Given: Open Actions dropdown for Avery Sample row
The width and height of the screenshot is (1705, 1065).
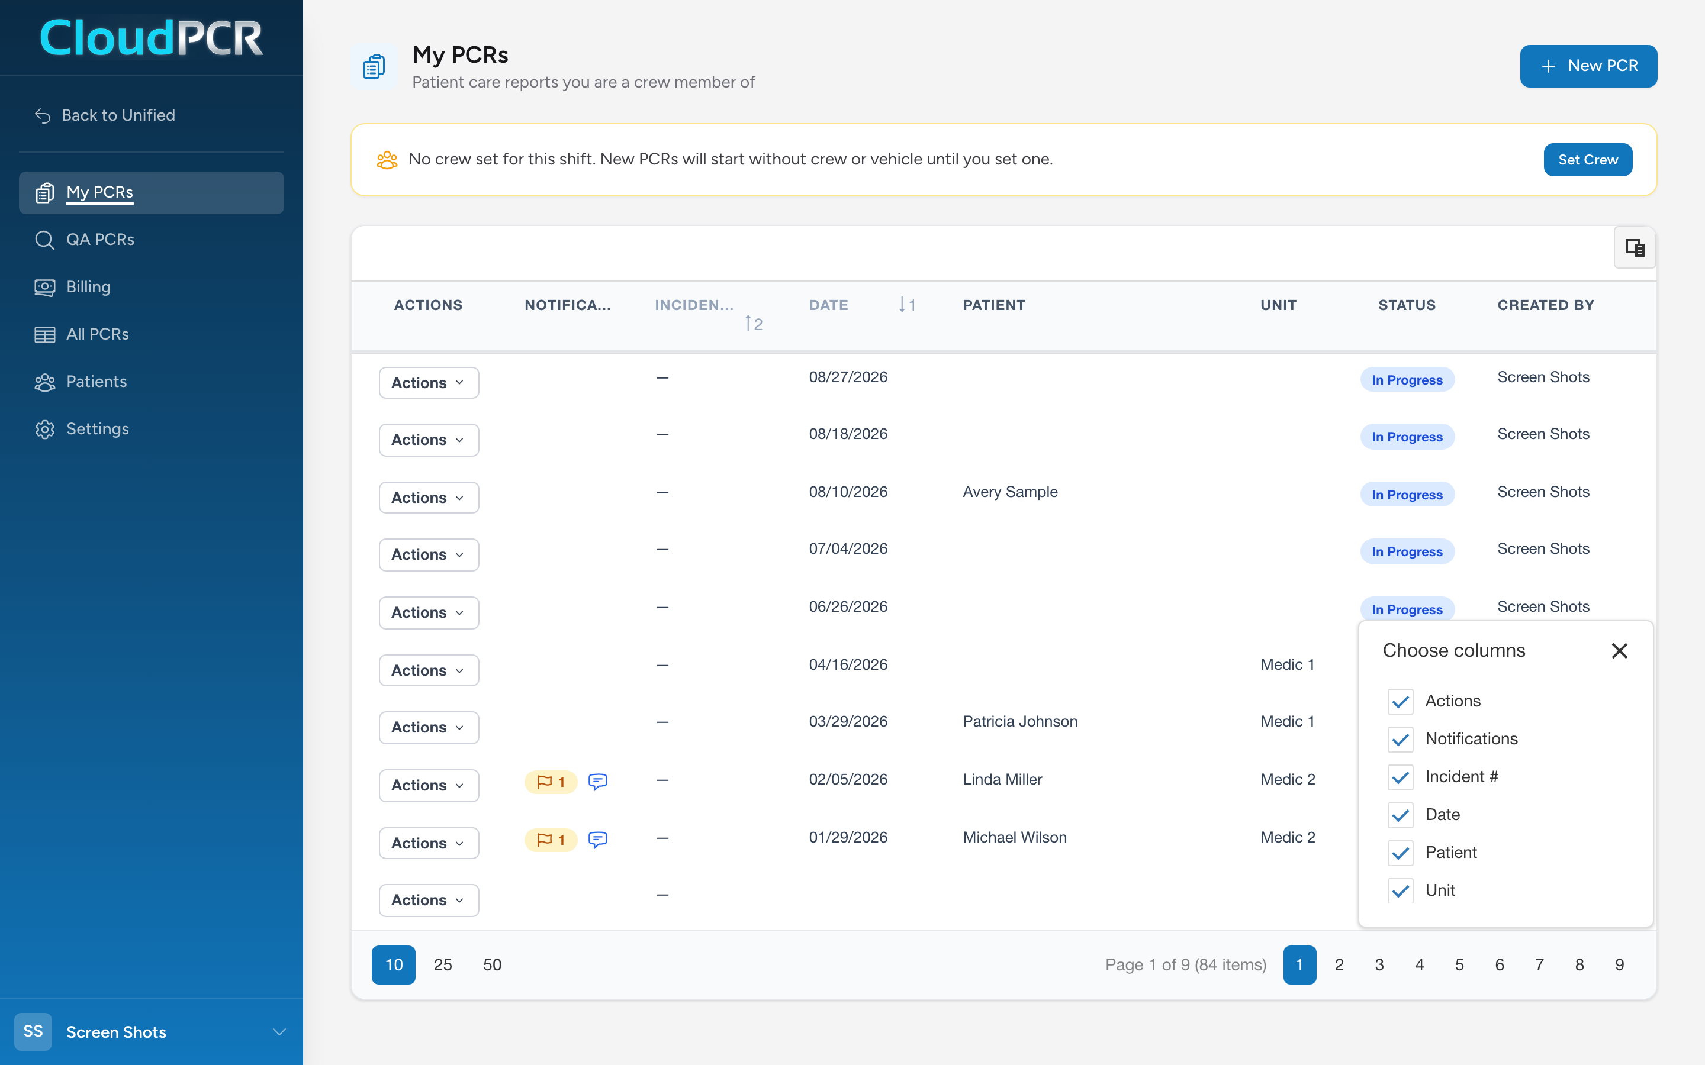Looking at the screenshot, I should (429, 497).
